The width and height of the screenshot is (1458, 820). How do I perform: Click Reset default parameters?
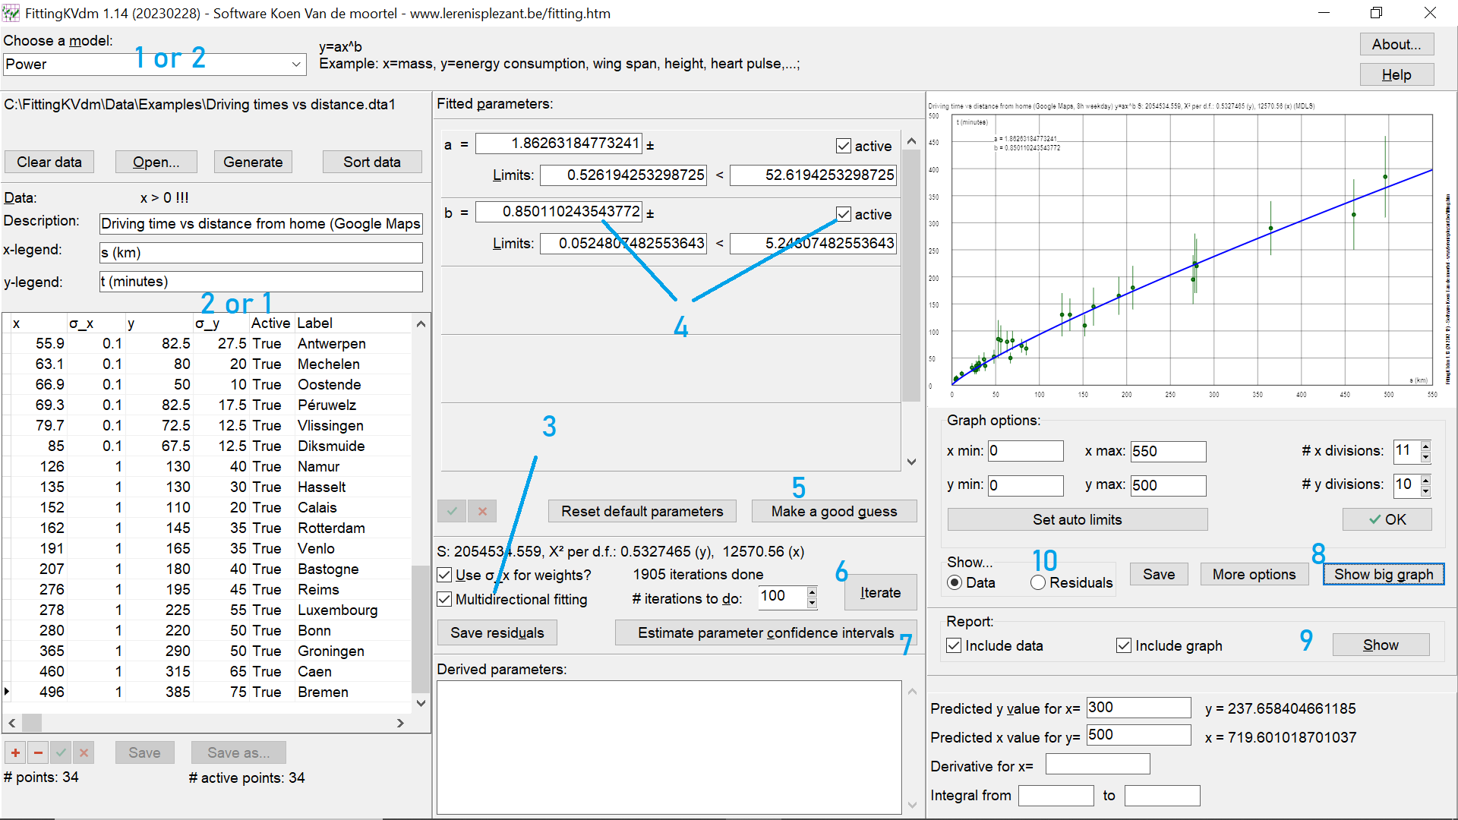point(642,511)
